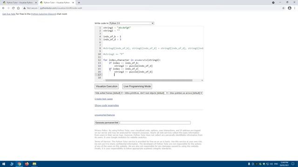This screenshot has height=167, width=298.
Task: Click the commented line 8 in editor
Action: 153,48
